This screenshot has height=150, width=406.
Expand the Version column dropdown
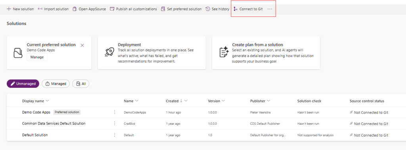click(223, 101)
